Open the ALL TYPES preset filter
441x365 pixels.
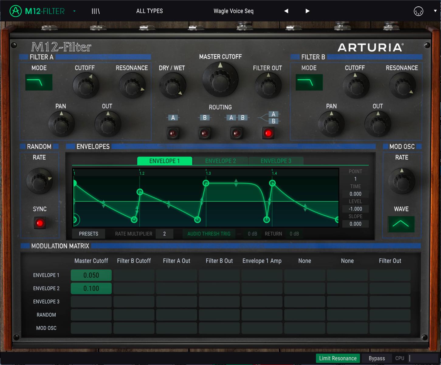pyautogui.click(x=150, y=11)
